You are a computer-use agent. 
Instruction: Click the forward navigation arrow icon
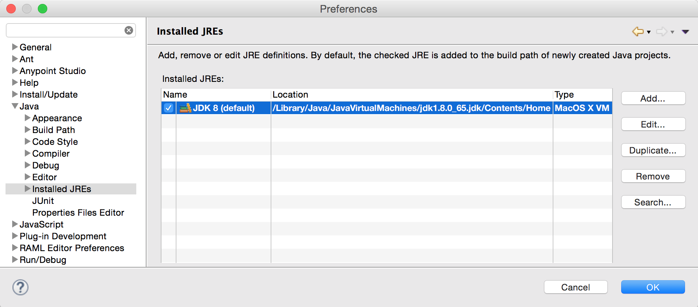pyautogui.click(x=661, y=31)
